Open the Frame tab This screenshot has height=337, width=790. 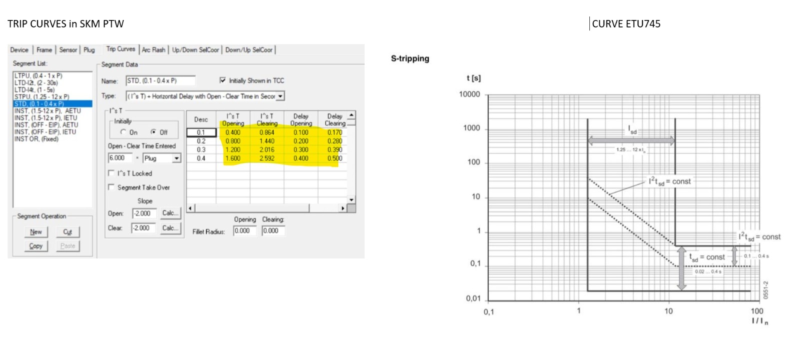[44, 50]
